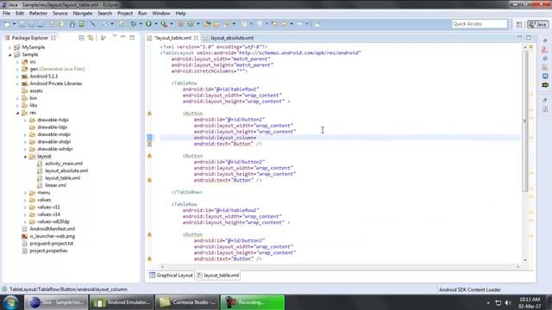Screen dimensions: 552x310
Task: Expand the src folder
Action: 17,62
